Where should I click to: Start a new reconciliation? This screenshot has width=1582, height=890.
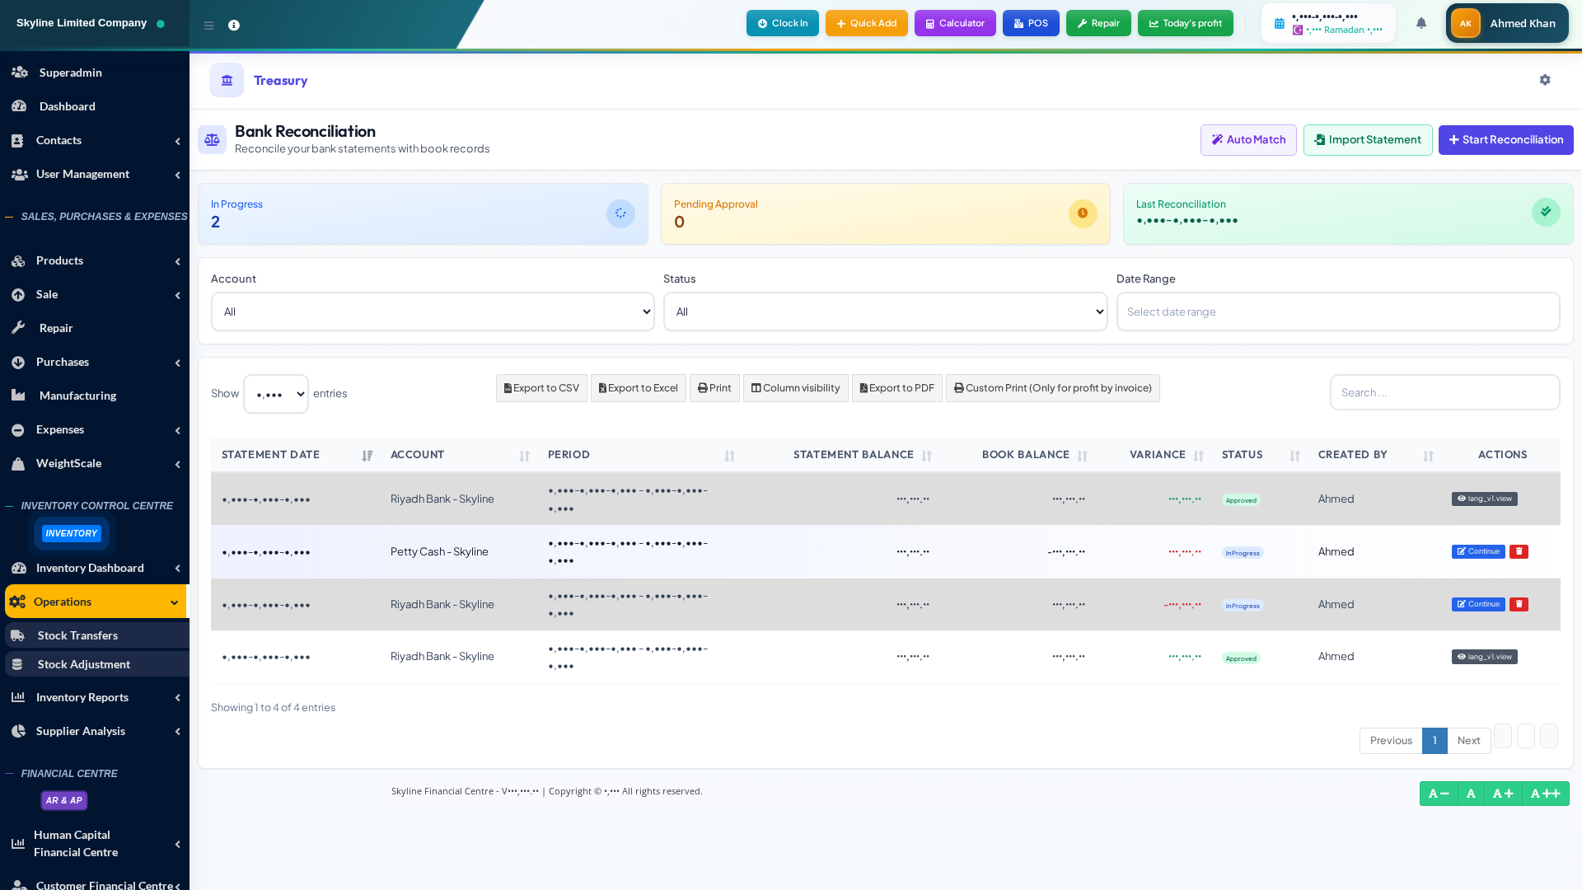(x=1505, y=139)
